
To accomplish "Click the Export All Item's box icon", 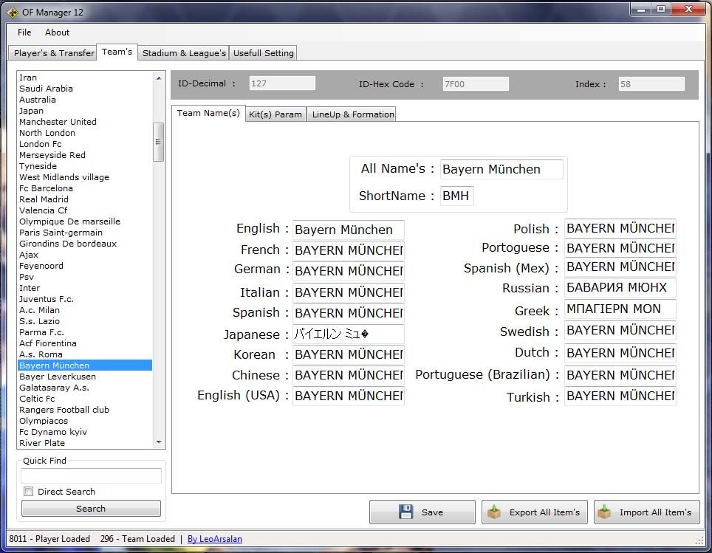I will [x=495, y=512].
